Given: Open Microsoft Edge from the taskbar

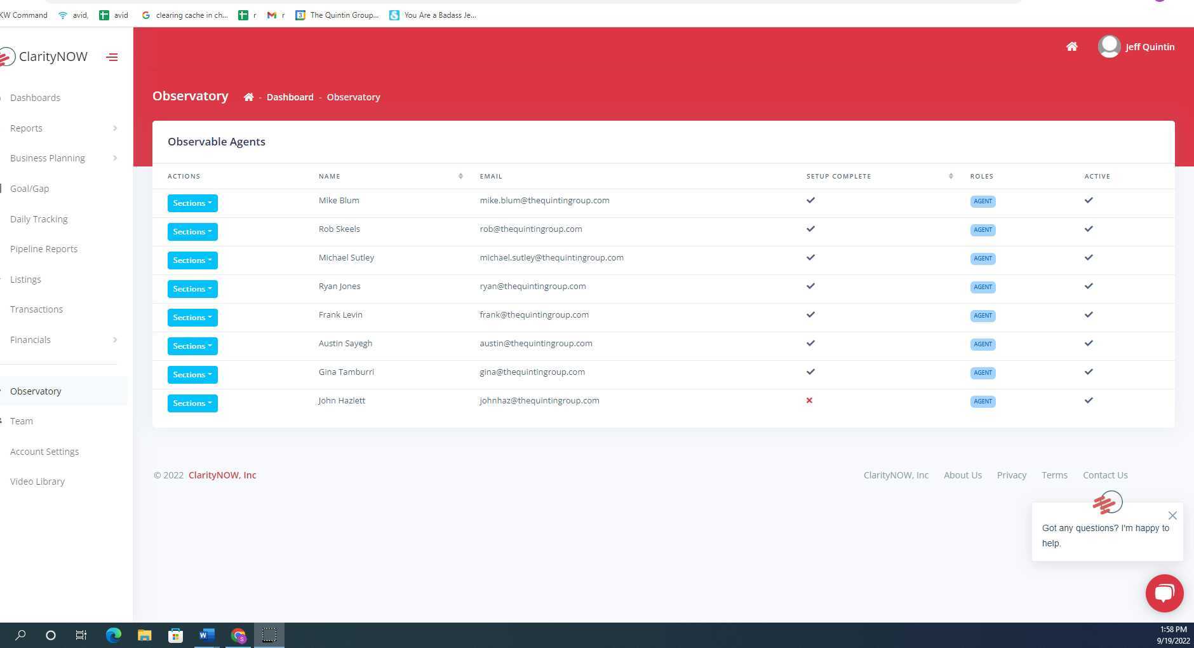Looking at the screenshot, I should 113,635.
